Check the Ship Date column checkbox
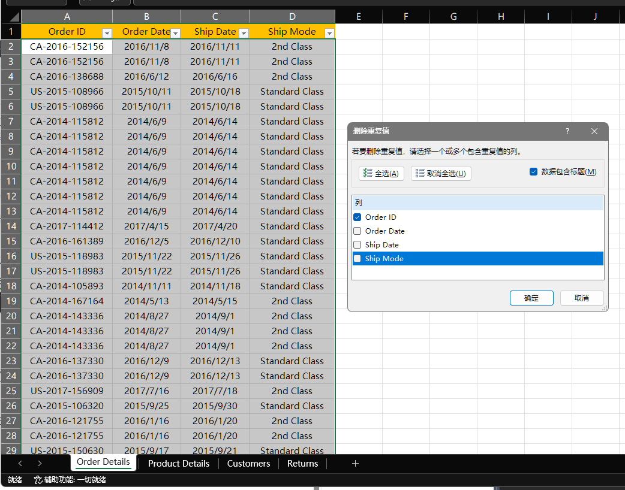The image size is (625, 490). tap(357, 245)
